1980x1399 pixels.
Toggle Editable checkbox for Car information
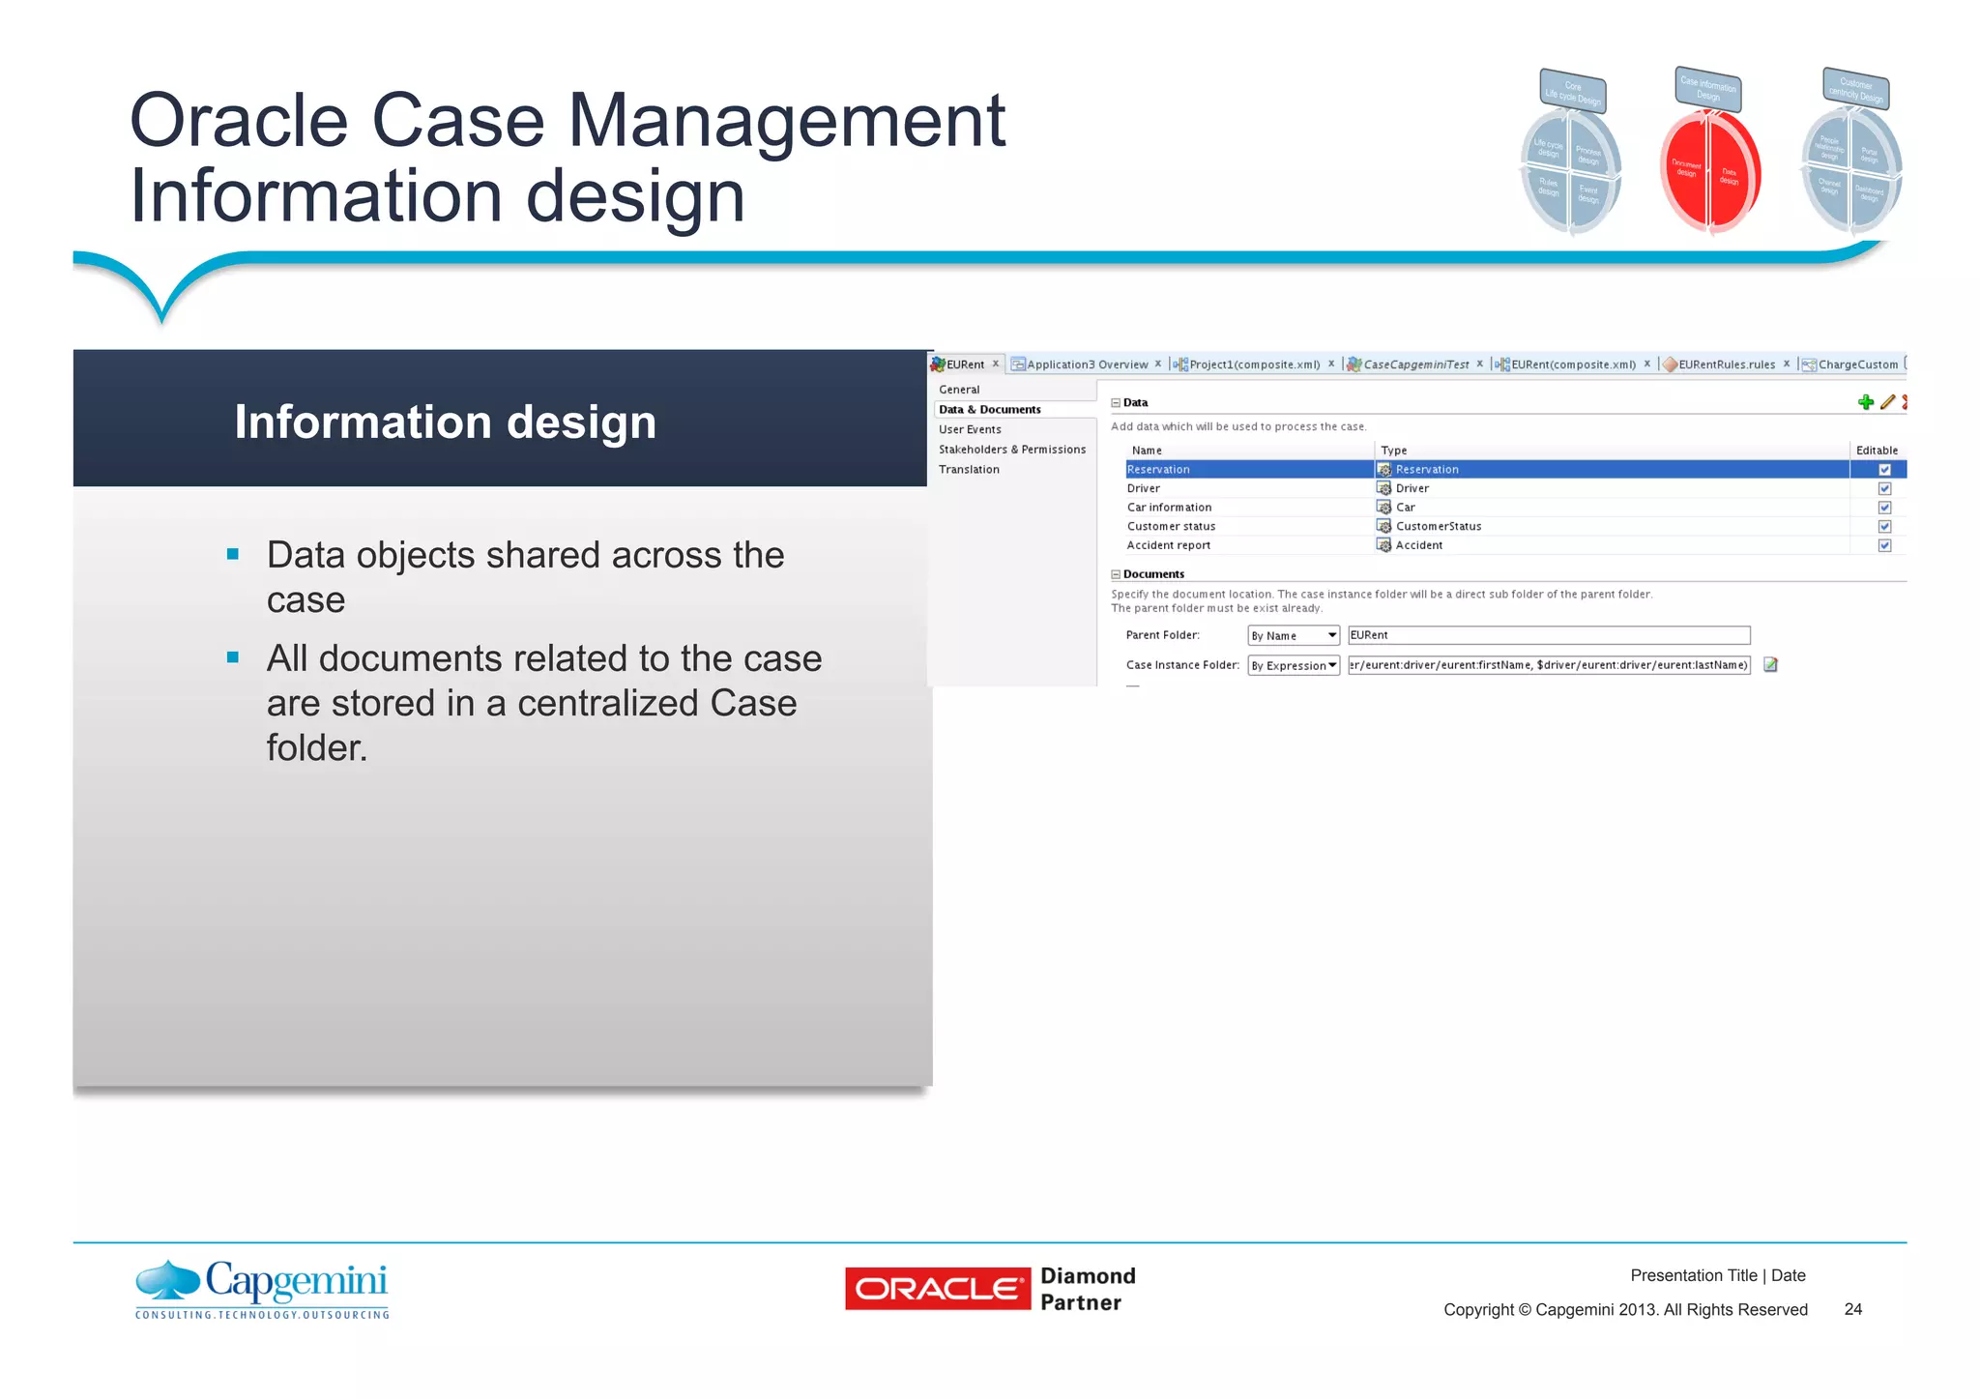(x=1884, y=507)
